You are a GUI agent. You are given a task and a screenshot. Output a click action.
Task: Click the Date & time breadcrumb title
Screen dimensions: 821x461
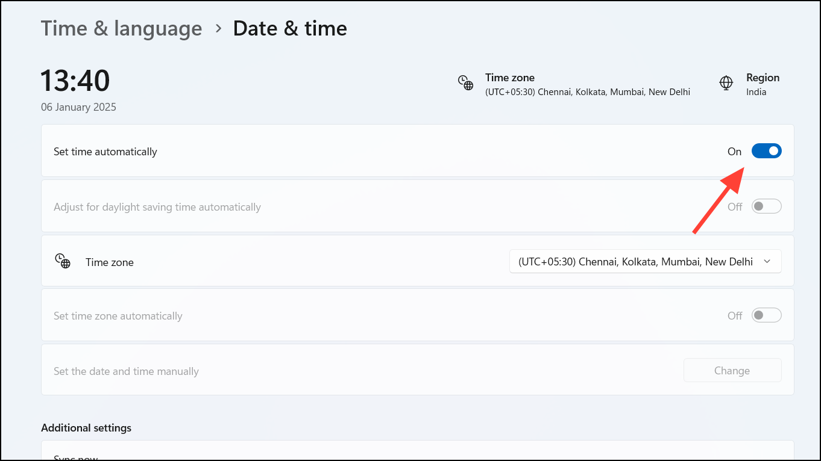click(290, 28)
